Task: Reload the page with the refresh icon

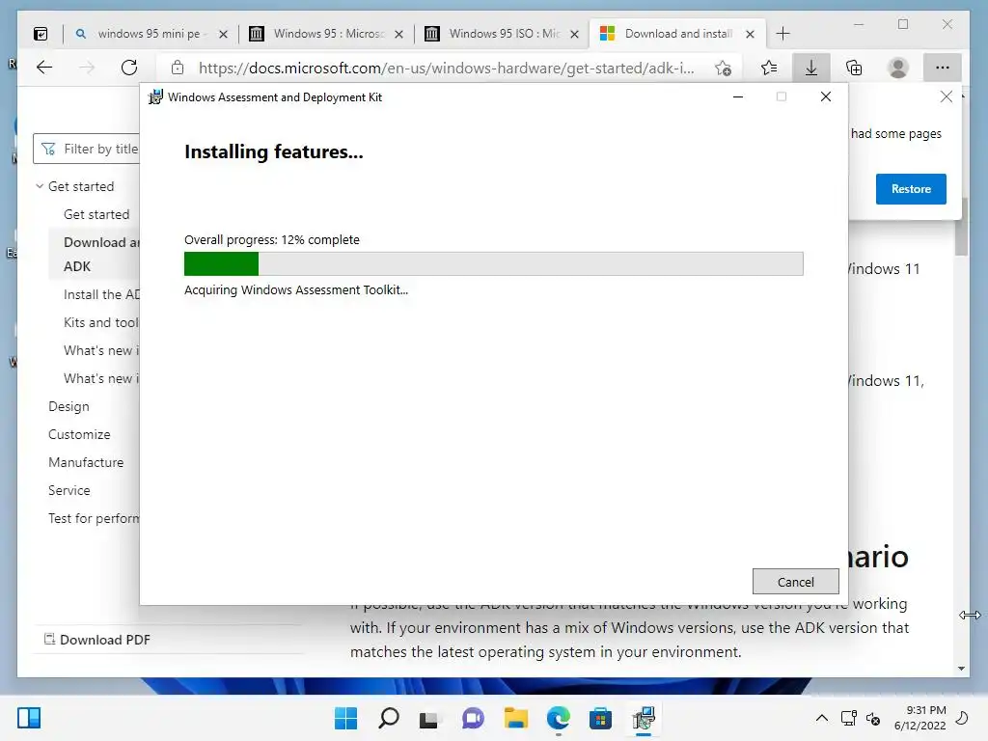Action: 129,68
